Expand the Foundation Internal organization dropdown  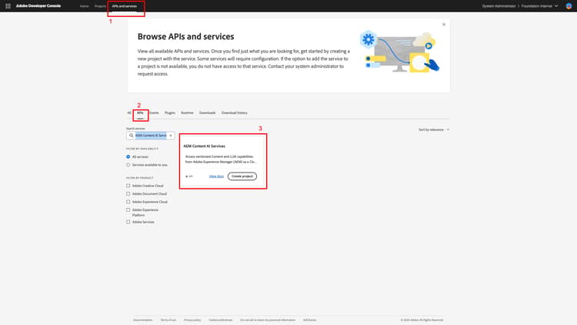(539, 6)
